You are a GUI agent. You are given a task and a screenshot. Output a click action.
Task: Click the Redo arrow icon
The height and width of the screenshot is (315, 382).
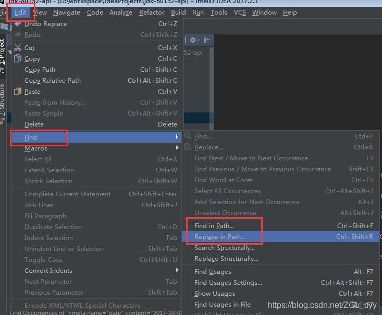tap(18, 34)
